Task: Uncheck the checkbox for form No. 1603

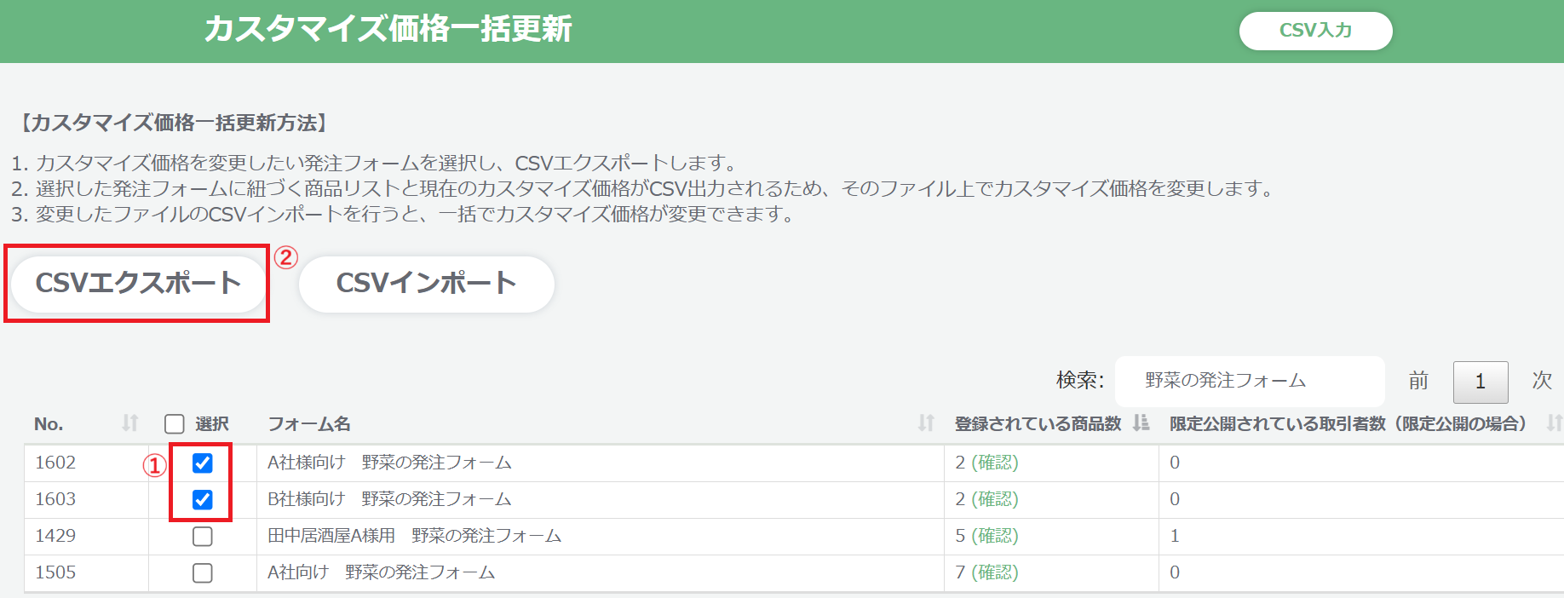Action: pyautogui.click(x=202, y=499)
